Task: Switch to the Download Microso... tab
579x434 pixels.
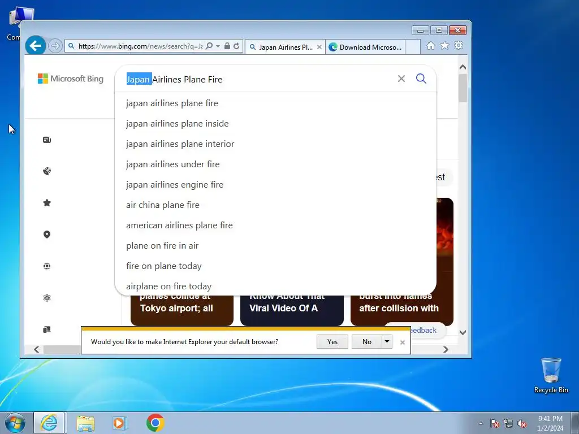Action: (x=365, y=47)
